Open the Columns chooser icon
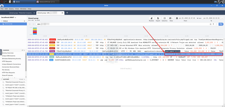225x107 pixels. click(165, 18)
